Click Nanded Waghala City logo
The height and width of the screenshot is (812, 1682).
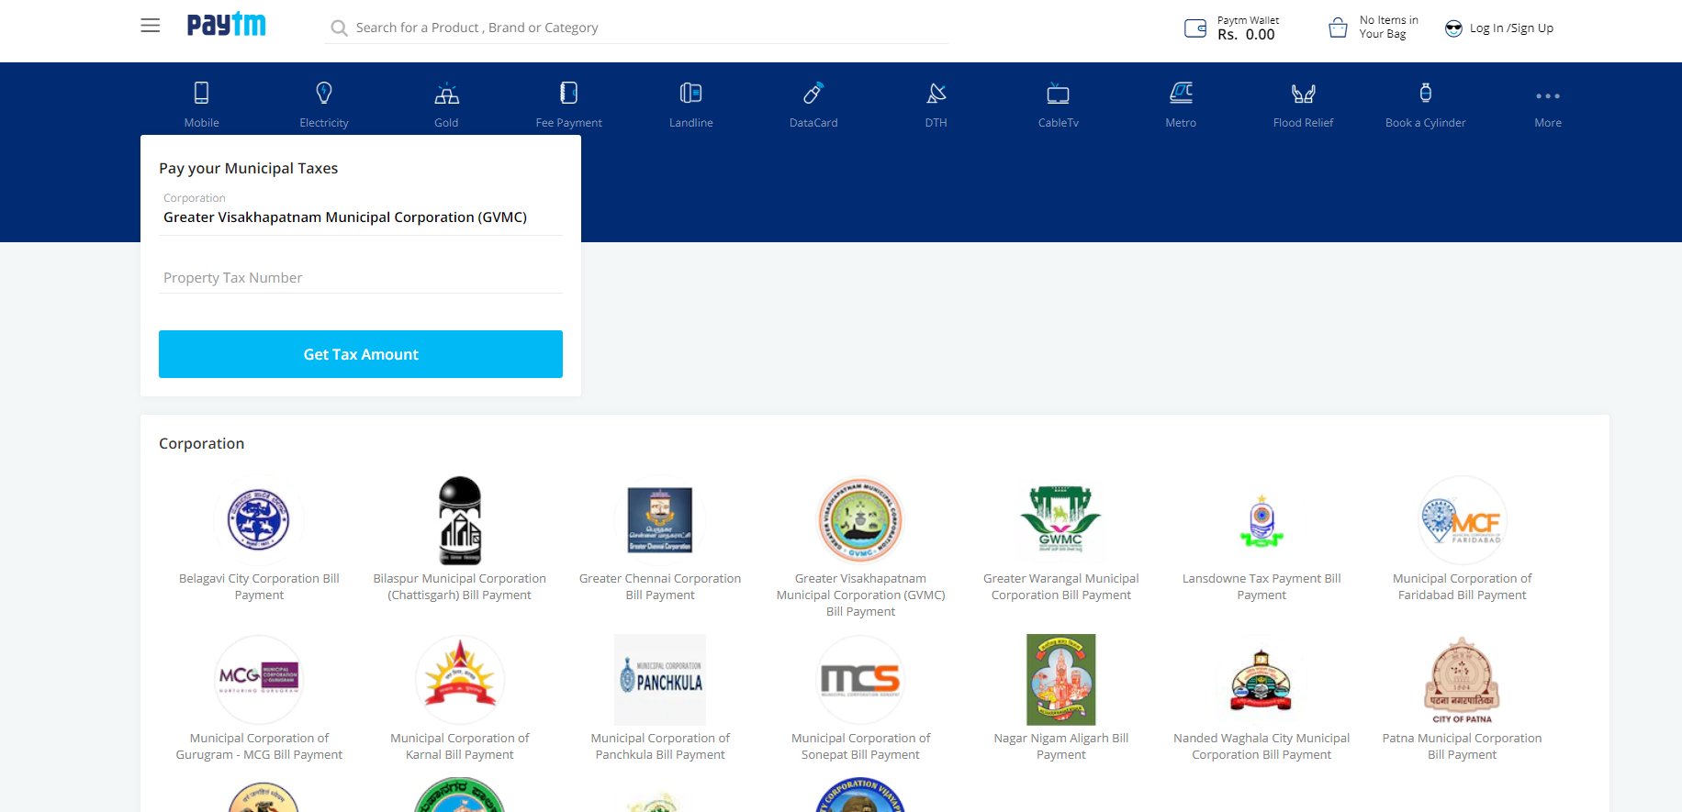click(1261, 679)
